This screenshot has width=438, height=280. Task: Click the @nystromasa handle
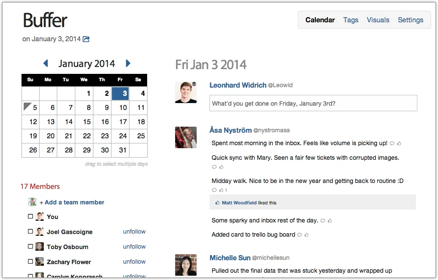(x=271, y=130)
